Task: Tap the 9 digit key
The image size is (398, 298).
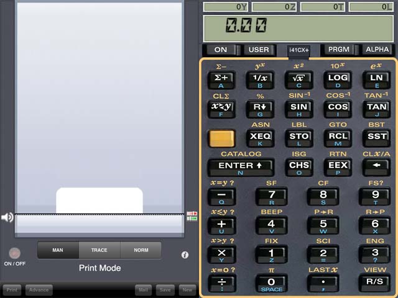Action: (x=374, y=197)
